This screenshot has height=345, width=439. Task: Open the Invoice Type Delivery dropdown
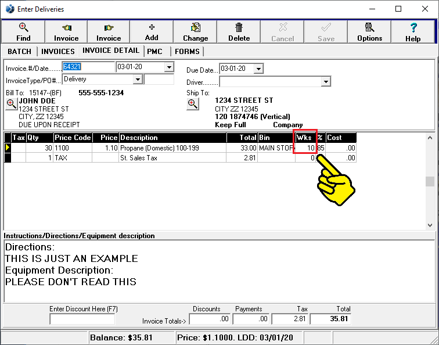point(138,80)
